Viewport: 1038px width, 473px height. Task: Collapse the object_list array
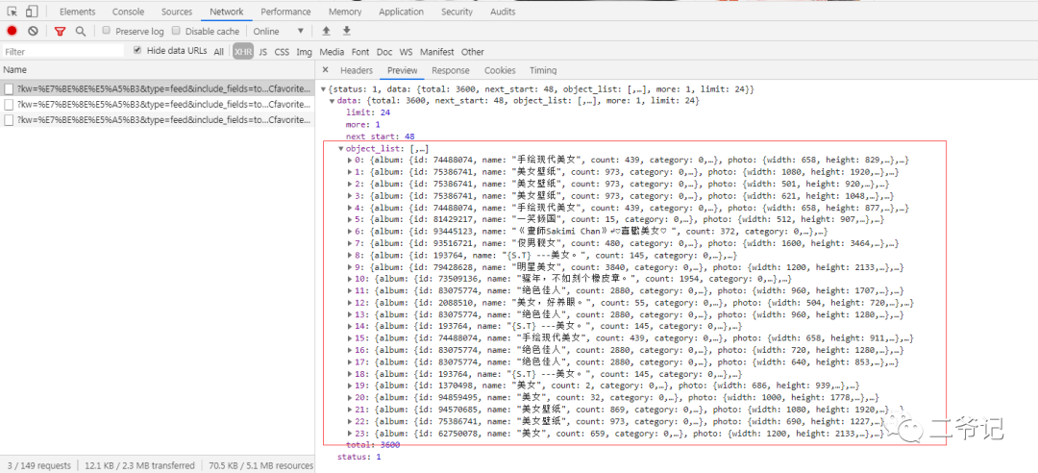[341, 149]
